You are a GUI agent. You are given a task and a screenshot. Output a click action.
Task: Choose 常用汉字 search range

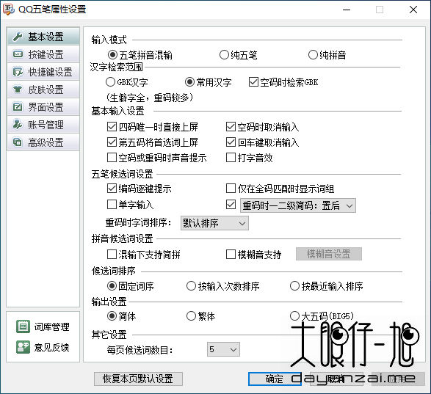click(189, 82)
